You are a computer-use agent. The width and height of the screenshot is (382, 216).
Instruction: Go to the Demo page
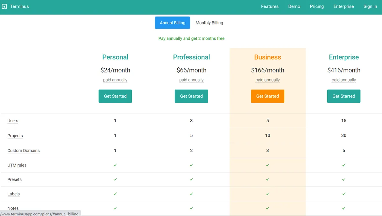[294, 6]
